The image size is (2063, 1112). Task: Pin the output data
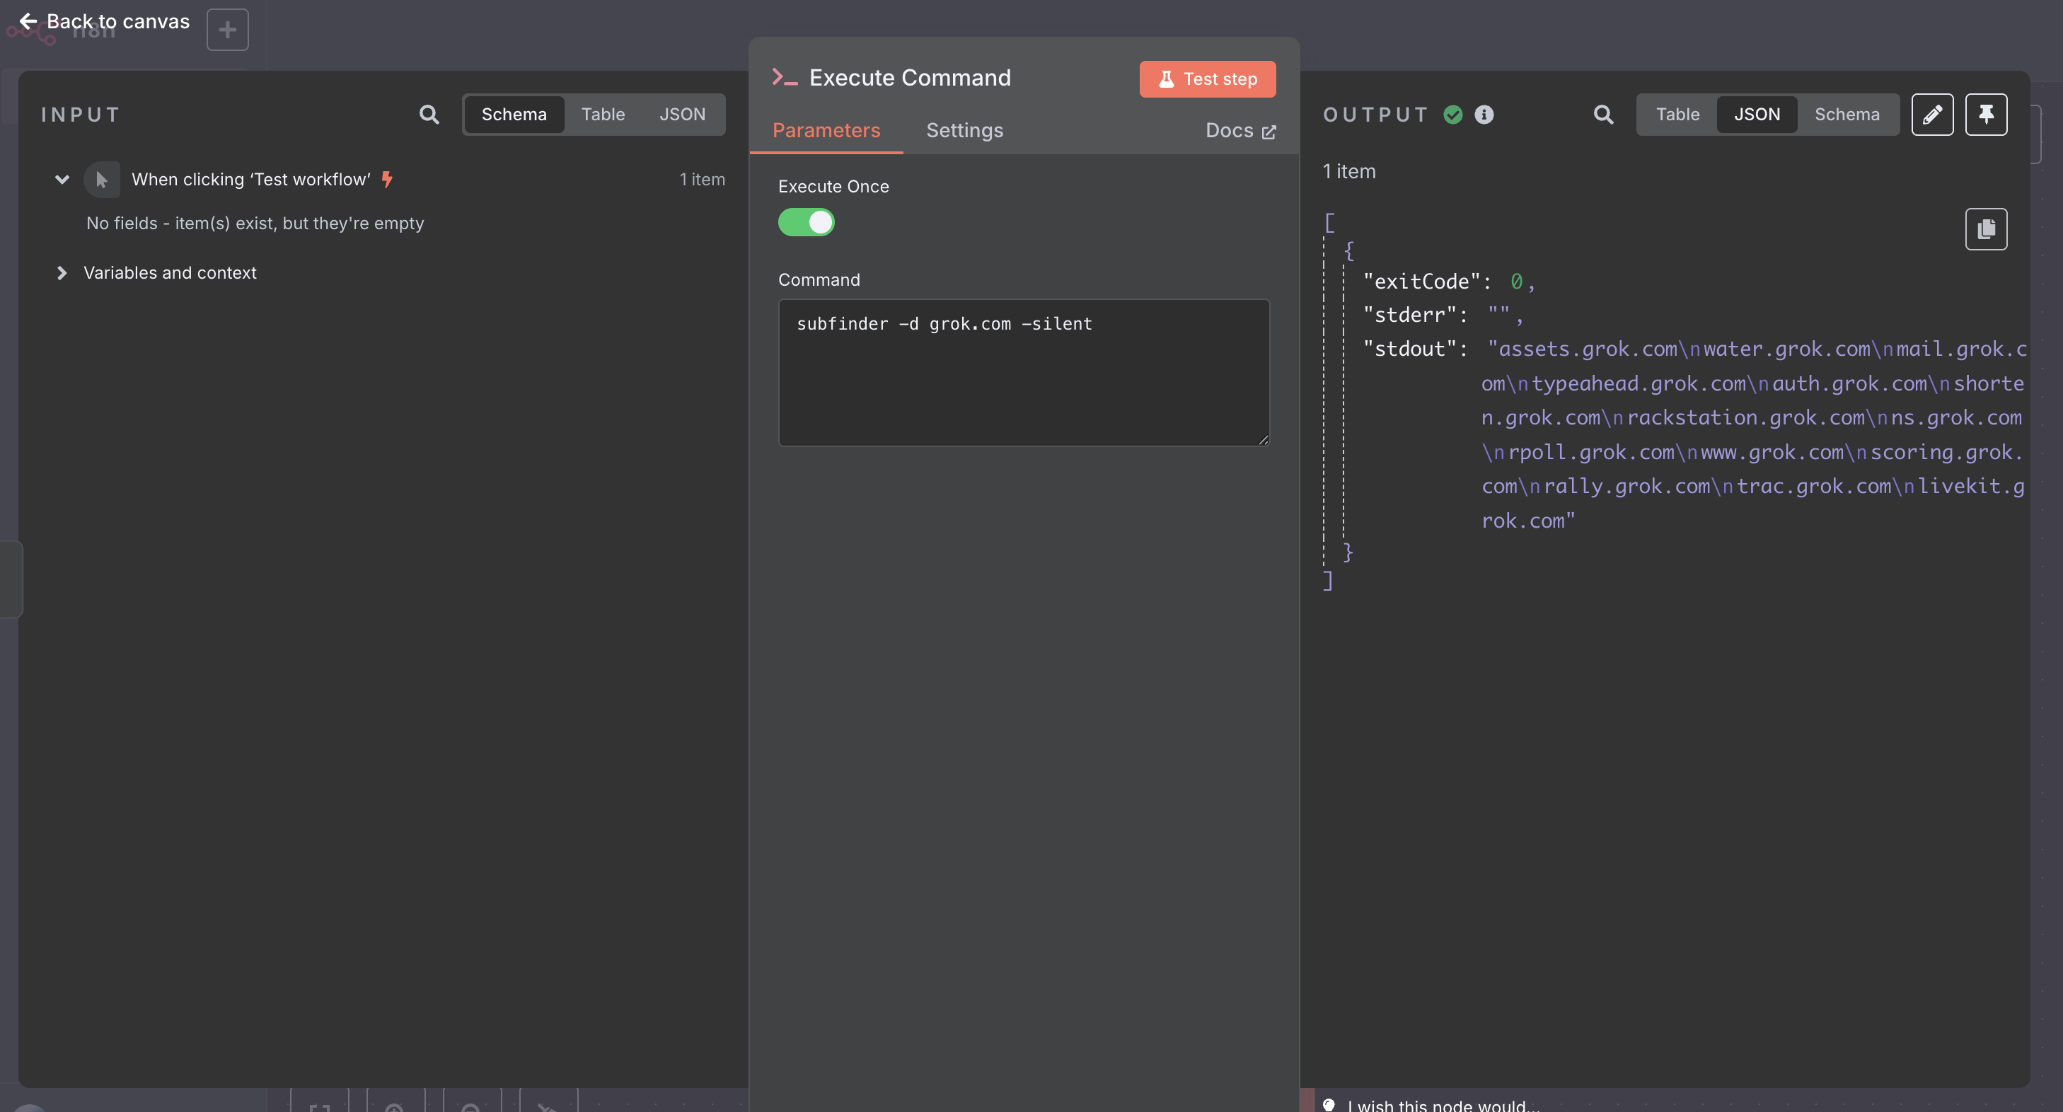pyautogui.click(x=1986, y=115)
